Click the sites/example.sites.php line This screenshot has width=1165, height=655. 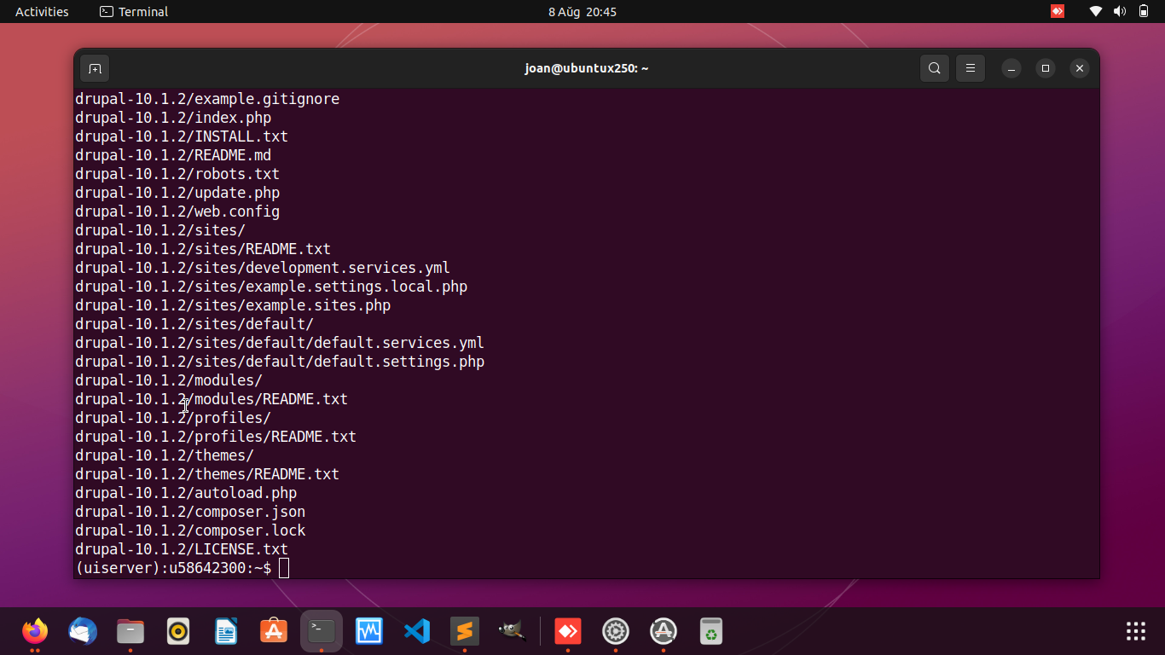(233, 305)
